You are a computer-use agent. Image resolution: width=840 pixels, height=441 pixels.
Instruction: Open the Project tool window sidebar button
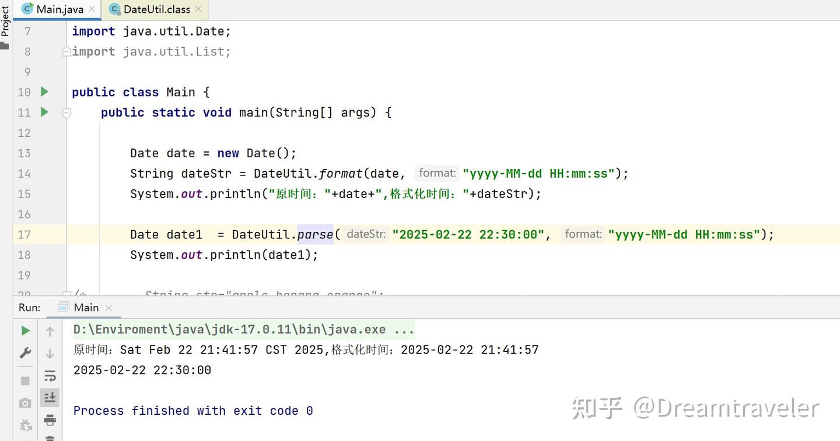pos(6,20)
